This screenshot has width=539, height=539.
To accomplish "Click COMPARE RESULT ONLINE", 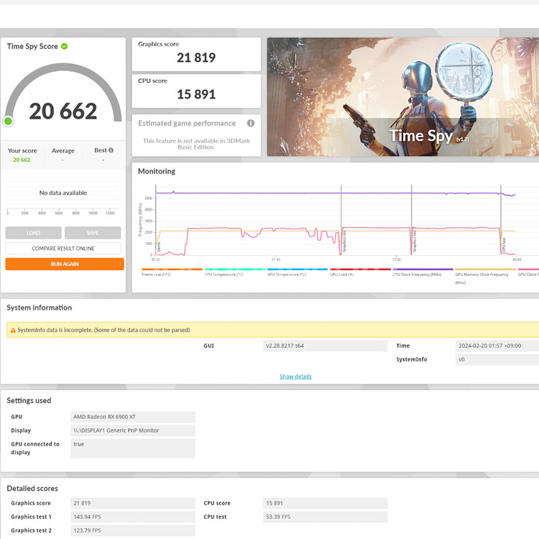I will (x=63, y=248).
